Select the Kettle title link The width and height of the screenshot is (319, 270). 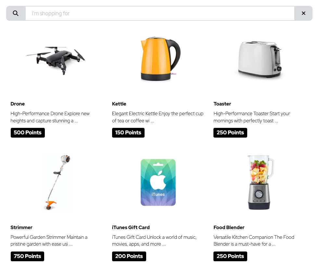[119, 104]
